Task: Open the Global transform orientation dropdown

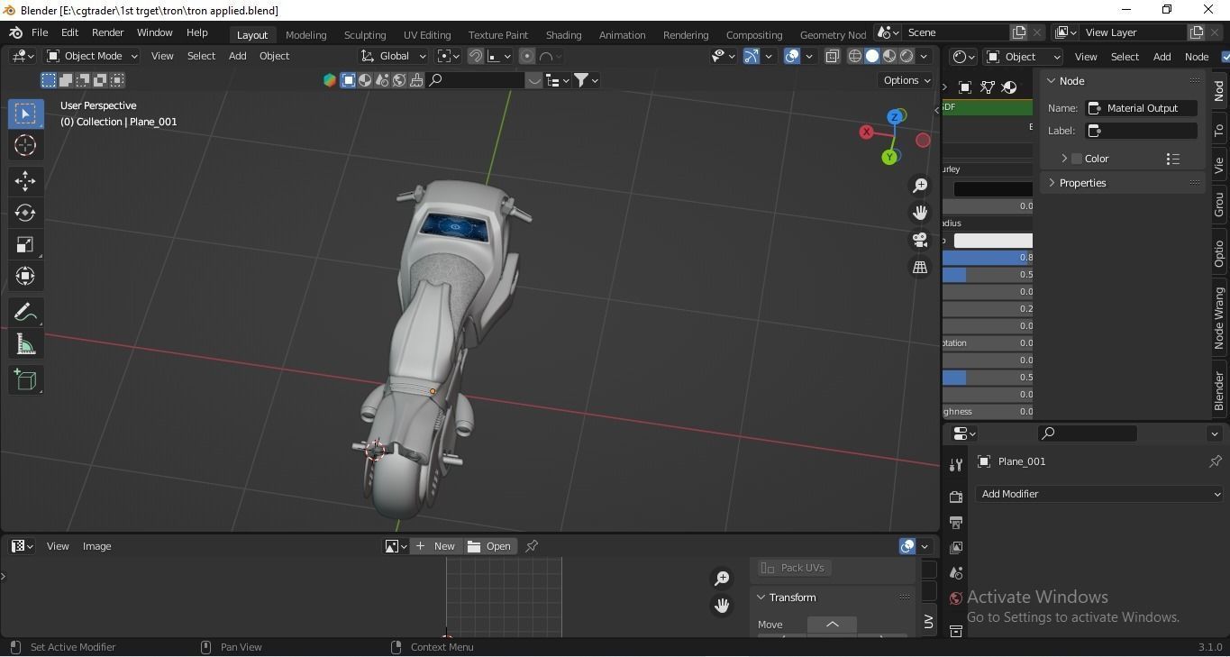Action: [394, 56]
